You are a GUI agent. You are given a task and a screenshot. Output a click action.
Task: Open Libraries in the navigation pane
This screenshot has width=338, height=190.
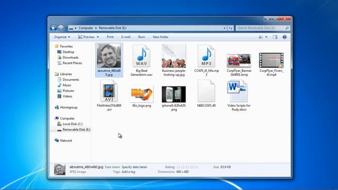click(65, 74)
